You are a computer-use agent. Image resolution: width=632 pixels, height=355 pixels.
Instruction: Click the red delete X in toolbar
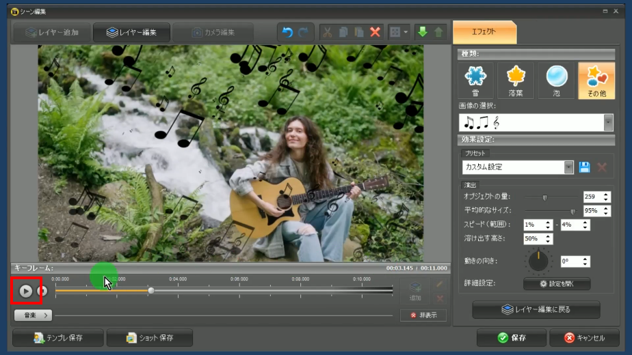click(x=375, y=32)
